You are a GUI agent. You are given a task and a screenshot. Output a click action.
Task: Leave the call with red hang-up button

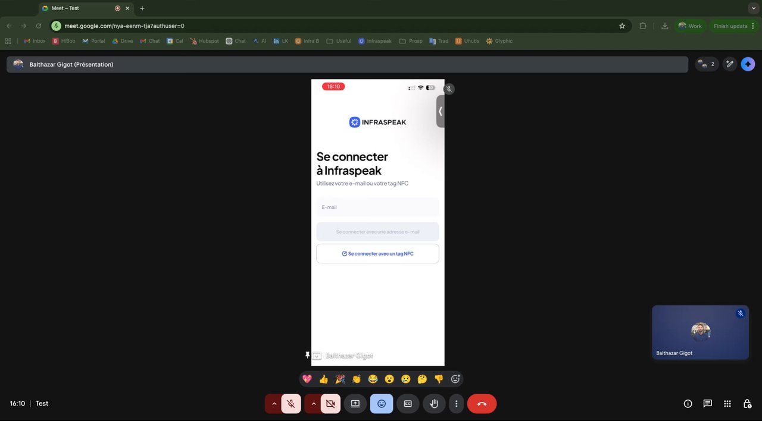[x=482, y=403]
